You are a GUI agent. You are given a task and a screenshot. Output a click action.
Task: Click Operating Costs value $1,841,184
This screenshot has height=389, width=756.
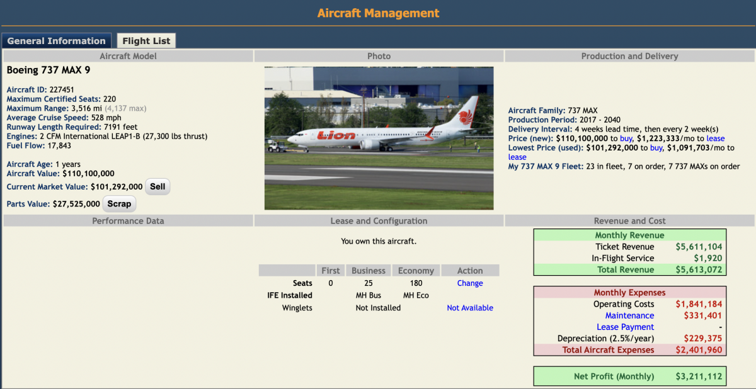pos(699,304)
